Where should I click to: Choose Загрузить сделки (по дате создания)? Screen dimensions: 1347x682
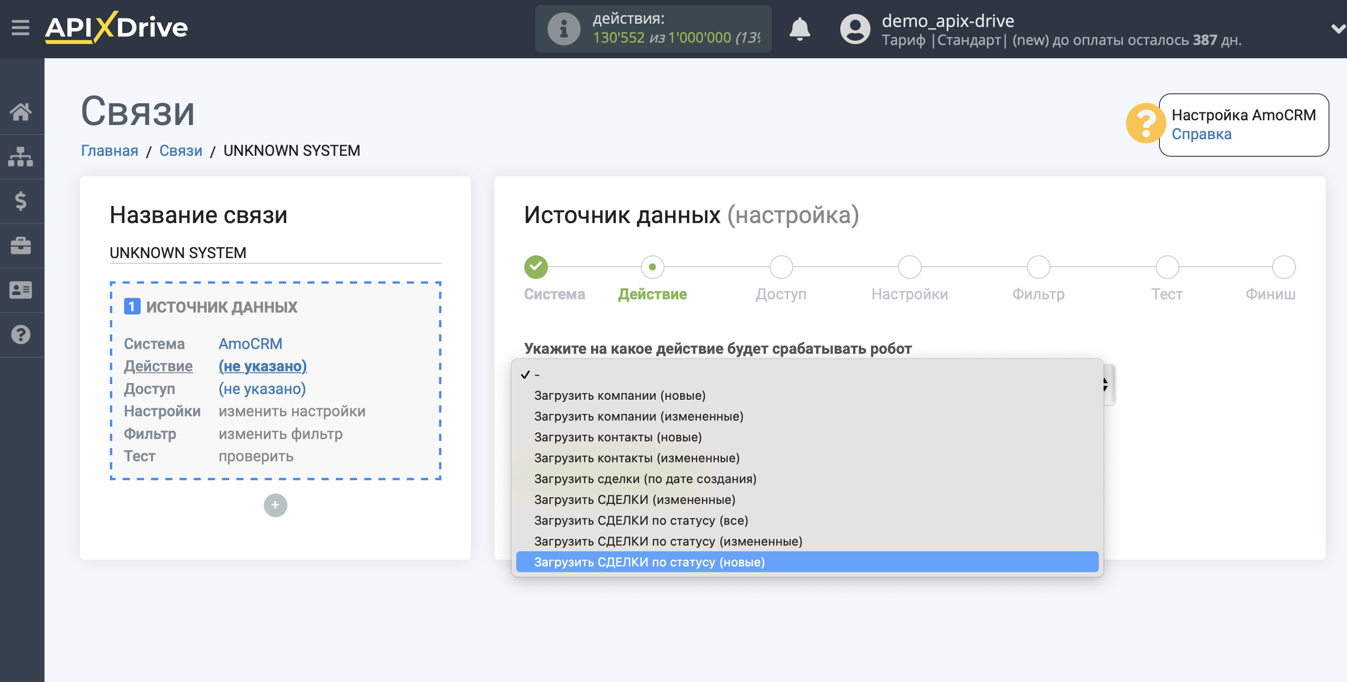tap(807, 478)
